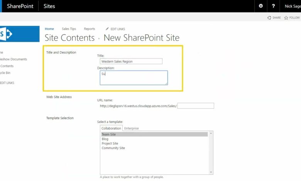Click EDIT LINKS in left sidebar

[x=7, y=83]
